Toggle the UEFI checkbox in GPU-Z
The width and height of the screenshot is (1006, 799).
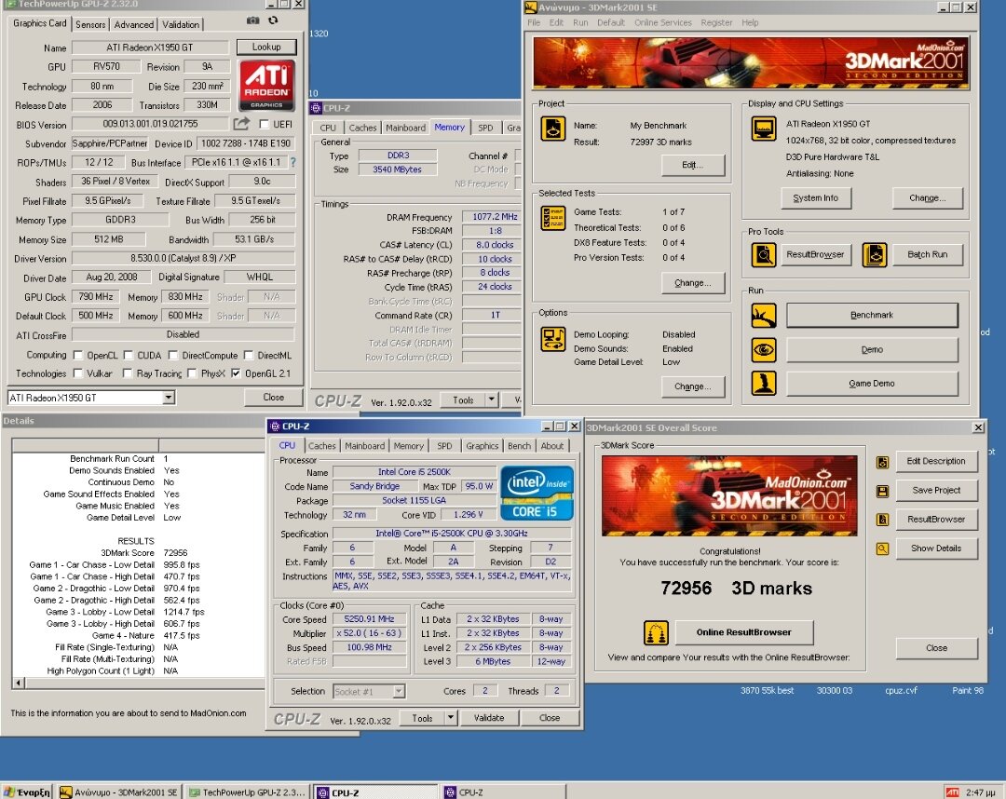[x=264, y=124]
